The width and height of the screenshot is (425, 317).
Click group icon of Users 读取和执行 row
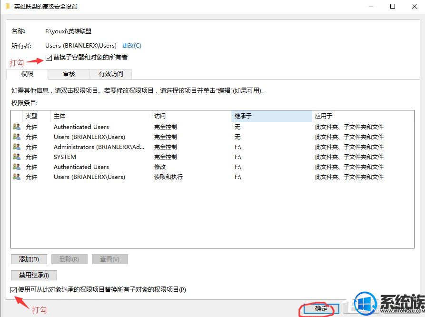[x=17, y=177]
